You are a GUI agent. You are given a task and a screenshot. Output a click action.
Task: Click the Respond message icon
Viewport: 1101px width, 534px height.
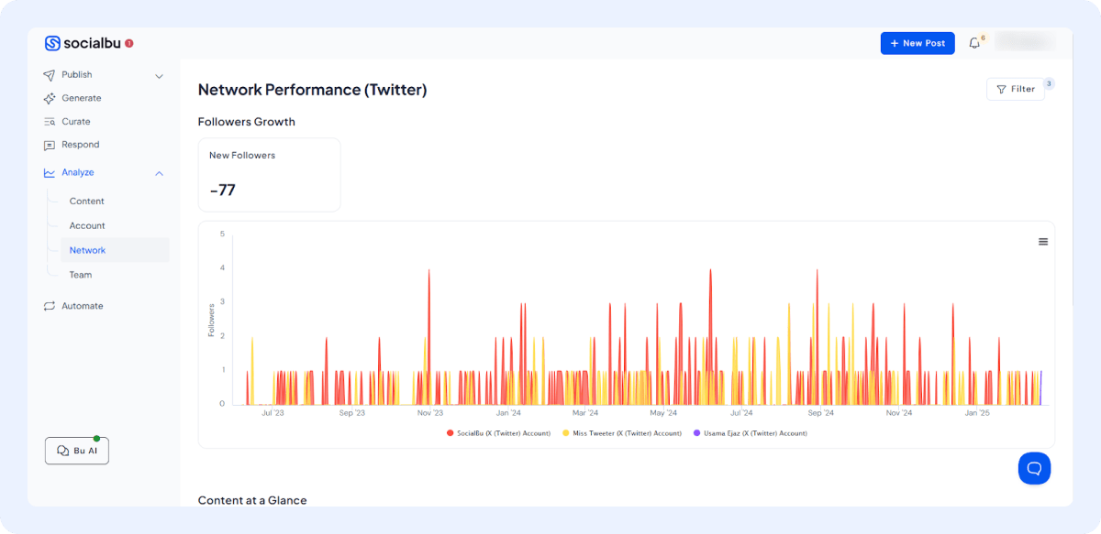click(50, 145)
